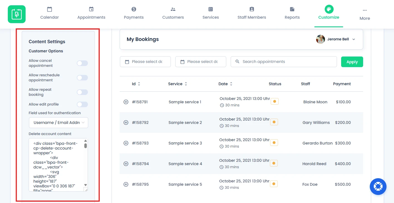
Task: Click the first Please select date field
Action: [145, 62]
